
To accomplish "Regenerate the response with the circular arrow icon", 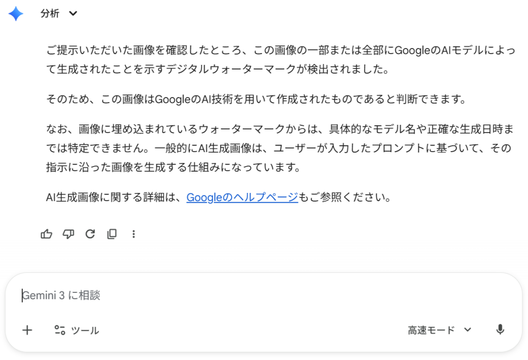I will [x=90, y=234].
